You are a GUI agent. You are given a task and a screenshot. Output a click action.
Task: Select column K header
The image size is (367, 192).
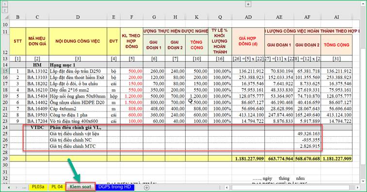(x=197, y=17)
